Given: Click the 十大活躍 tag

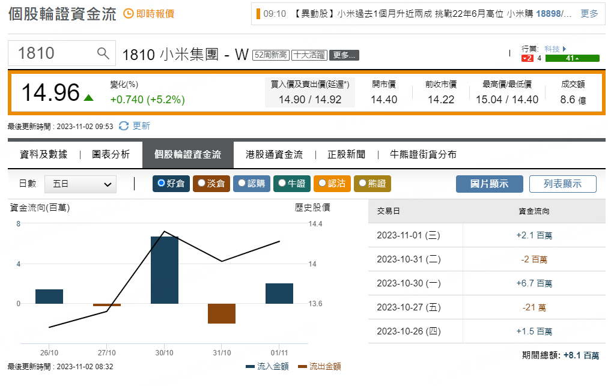Looking at the screenshot, I should point(309,55).
